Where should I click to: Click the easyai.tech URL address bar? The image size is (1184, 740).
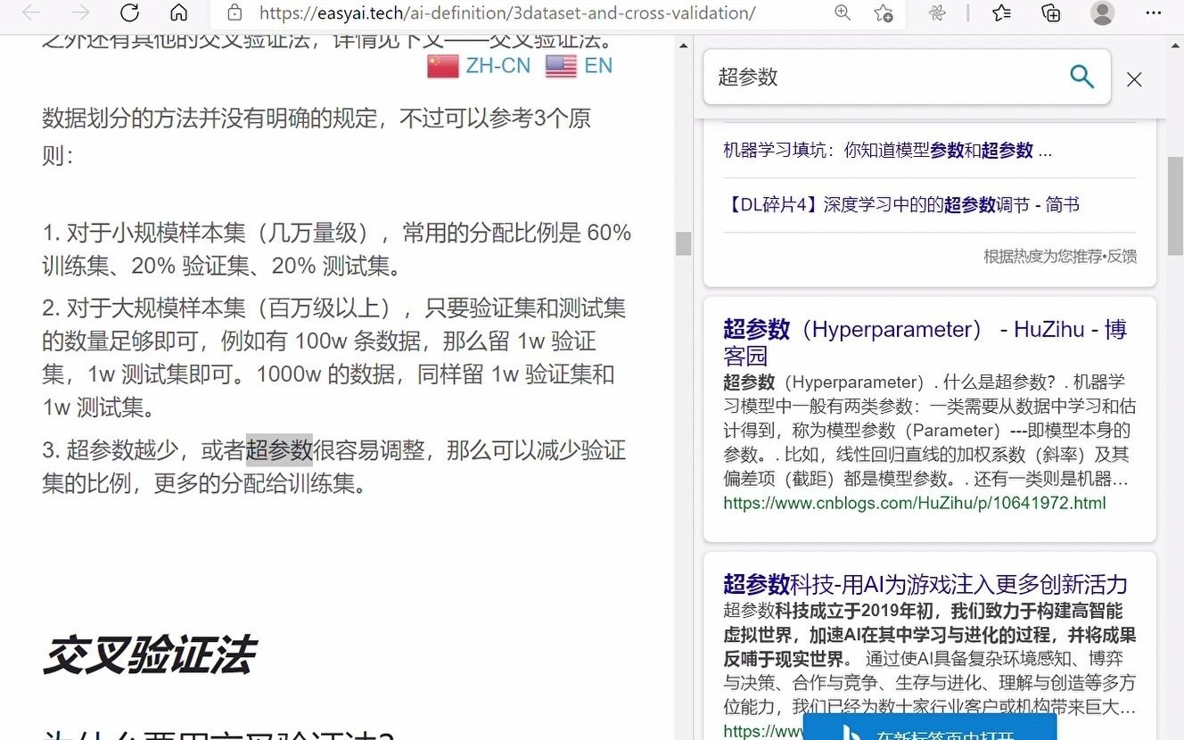tap(507, 12)
